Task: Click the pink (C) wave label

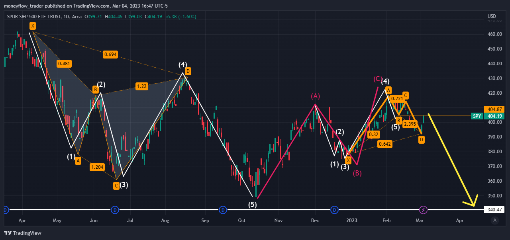Action: click(x=378, y=79)
